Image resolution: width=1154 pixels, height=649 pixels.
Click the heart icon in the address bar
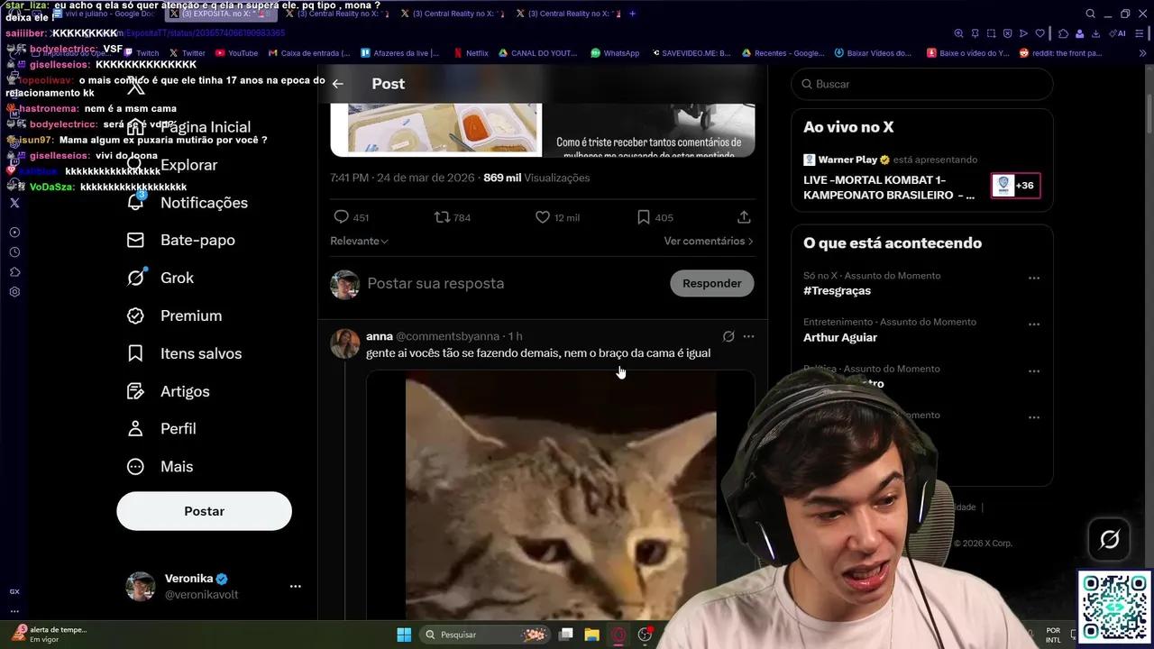coord(1040,33)
